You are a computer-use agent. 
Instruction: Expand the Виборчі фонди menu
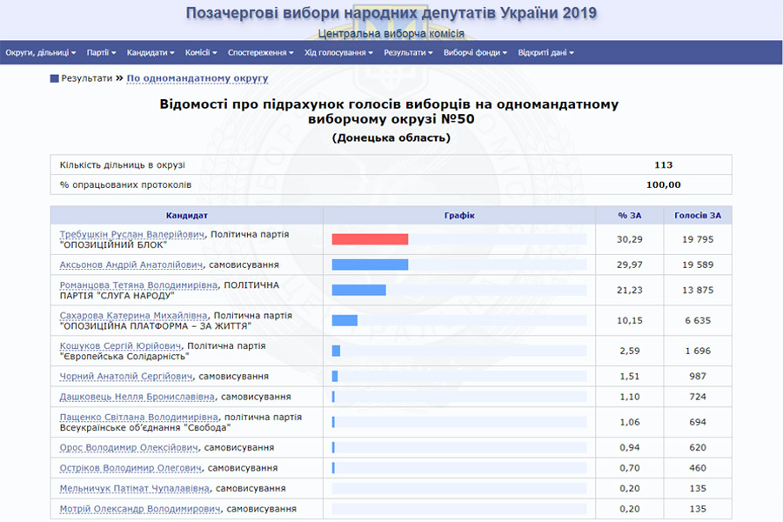[475, 52]
